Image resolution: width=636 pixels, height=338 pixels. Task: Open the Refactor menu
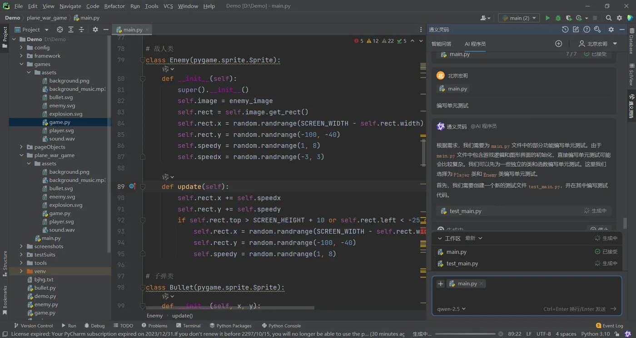(x=114, y=6)
